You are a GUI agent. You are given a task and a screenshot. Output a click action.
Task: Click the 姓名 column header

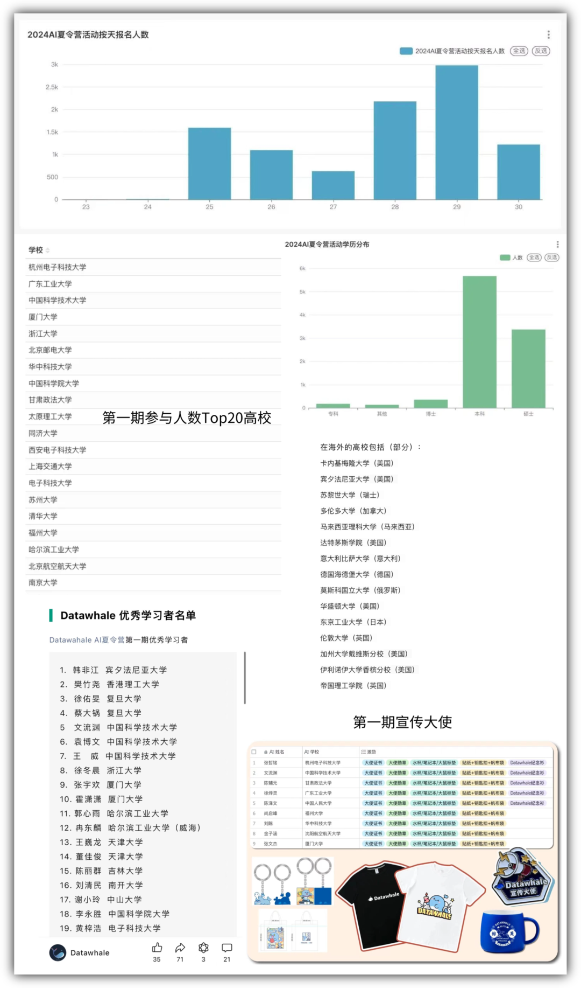[x=277, y=752]
